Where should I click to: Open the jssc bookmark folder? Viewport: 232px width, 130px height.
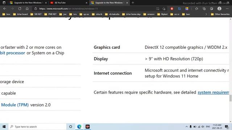(x=63, y=14)
